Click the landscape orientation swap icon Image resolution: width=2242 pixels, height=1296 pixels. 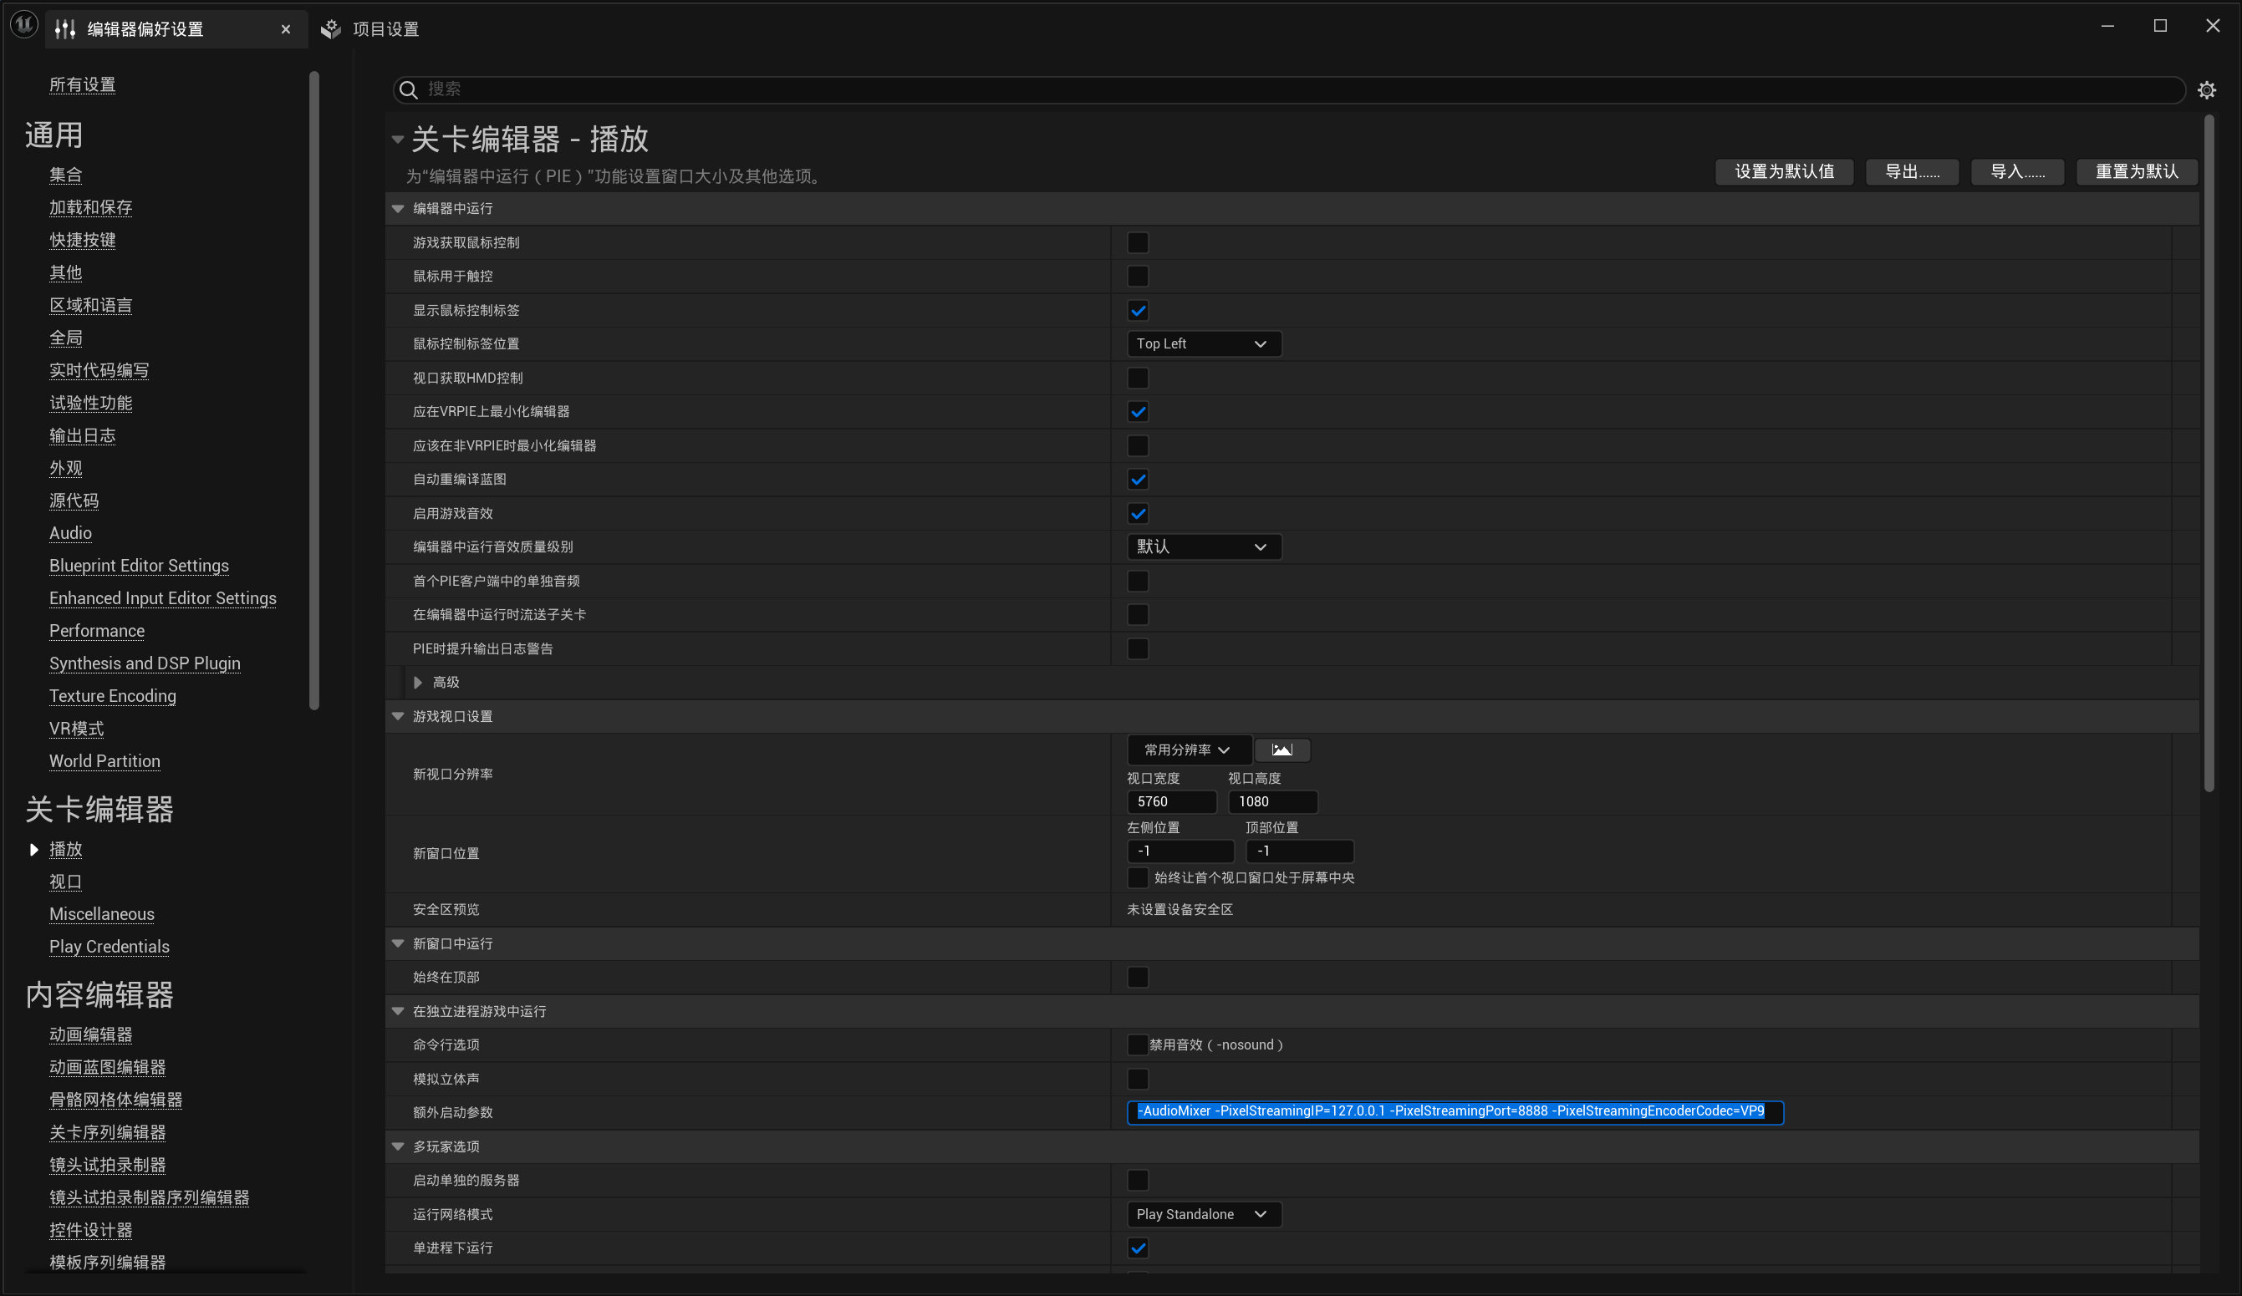(1282, 750)
